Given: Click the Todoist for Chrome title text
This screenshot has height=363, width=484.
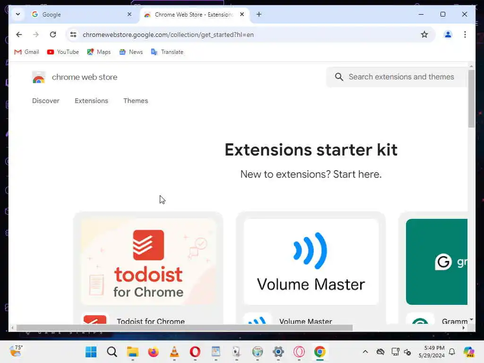Looking at the screenshot, I should point(151,321).
